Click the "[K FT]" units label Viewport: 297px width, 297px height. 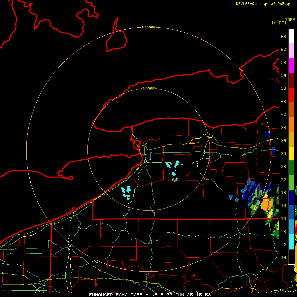(279, 23)
